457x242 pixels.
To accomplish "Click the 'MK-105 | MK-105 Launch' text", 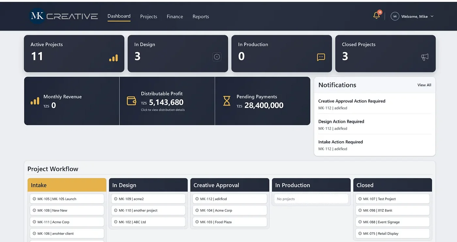I will (57, 199).
